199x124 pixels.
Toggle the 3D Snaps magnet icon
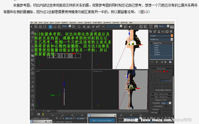coord(84,27)
